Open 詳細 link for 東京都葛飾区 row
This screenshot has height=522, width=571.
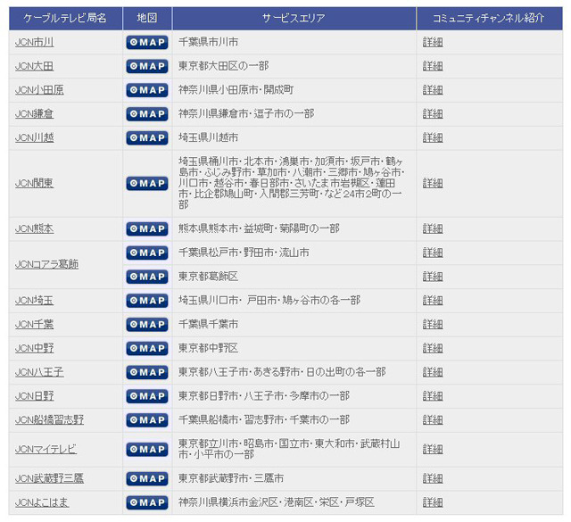click(433, 277)
